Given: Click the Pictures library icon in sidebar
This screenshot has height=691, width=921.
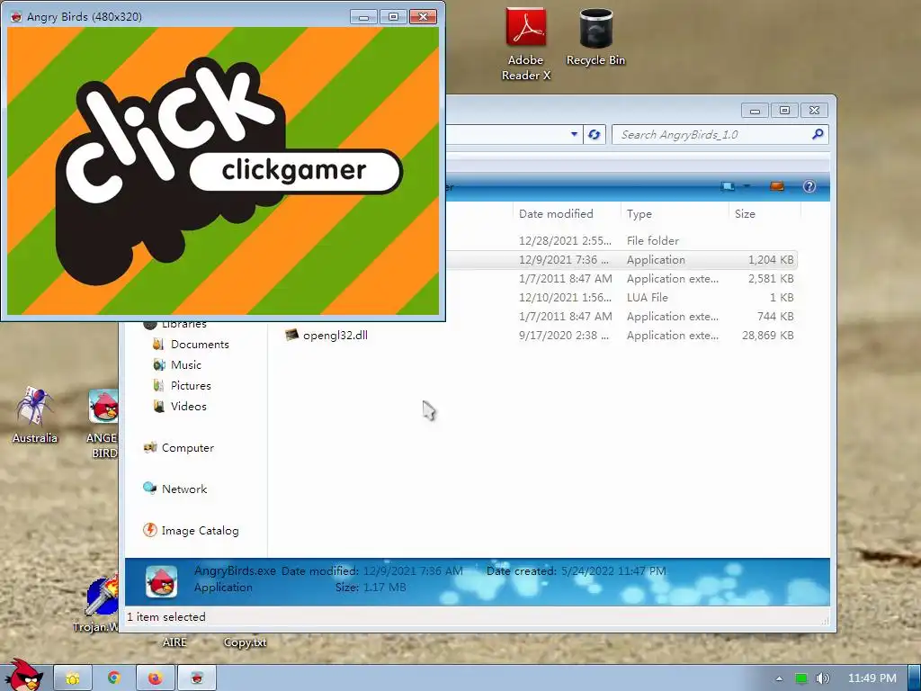Looking at the screenshot, I should pos(158,385).
